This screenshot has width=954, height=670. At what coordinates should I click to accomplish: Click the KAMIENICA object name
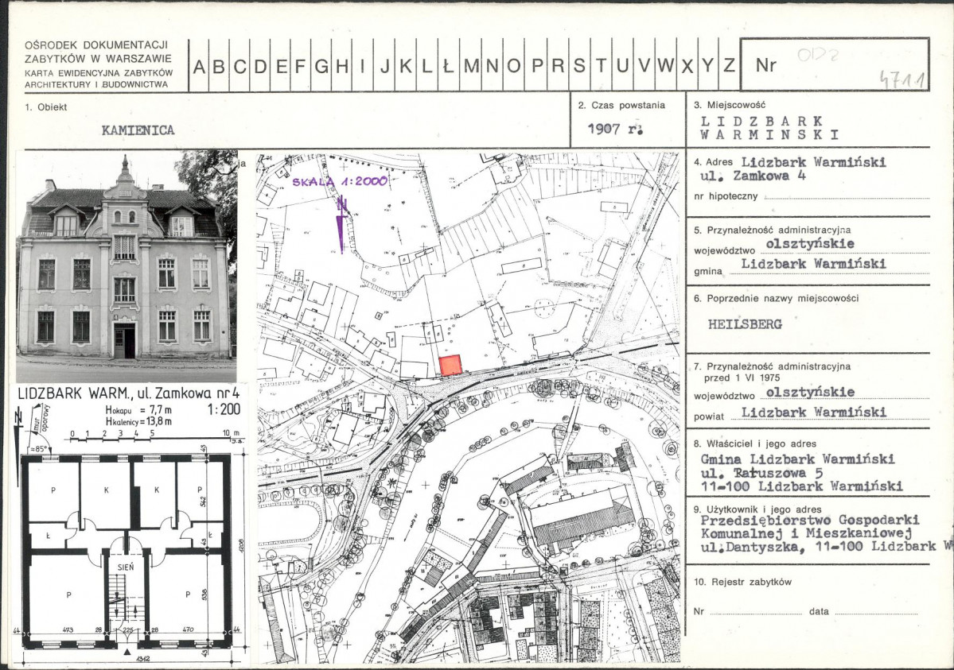[138, 130]
